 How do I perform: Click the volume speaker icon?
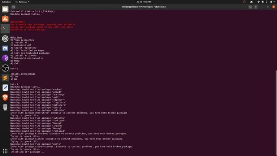click(x=263, y=2)
